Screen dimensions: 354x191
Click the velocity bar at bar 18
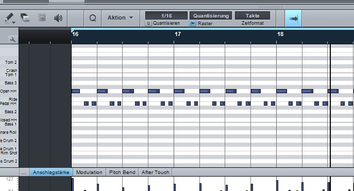(x=277, y=185)
